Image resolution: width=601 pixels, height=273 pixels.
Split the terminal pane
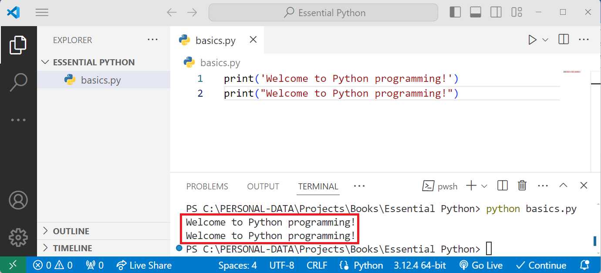502,186
